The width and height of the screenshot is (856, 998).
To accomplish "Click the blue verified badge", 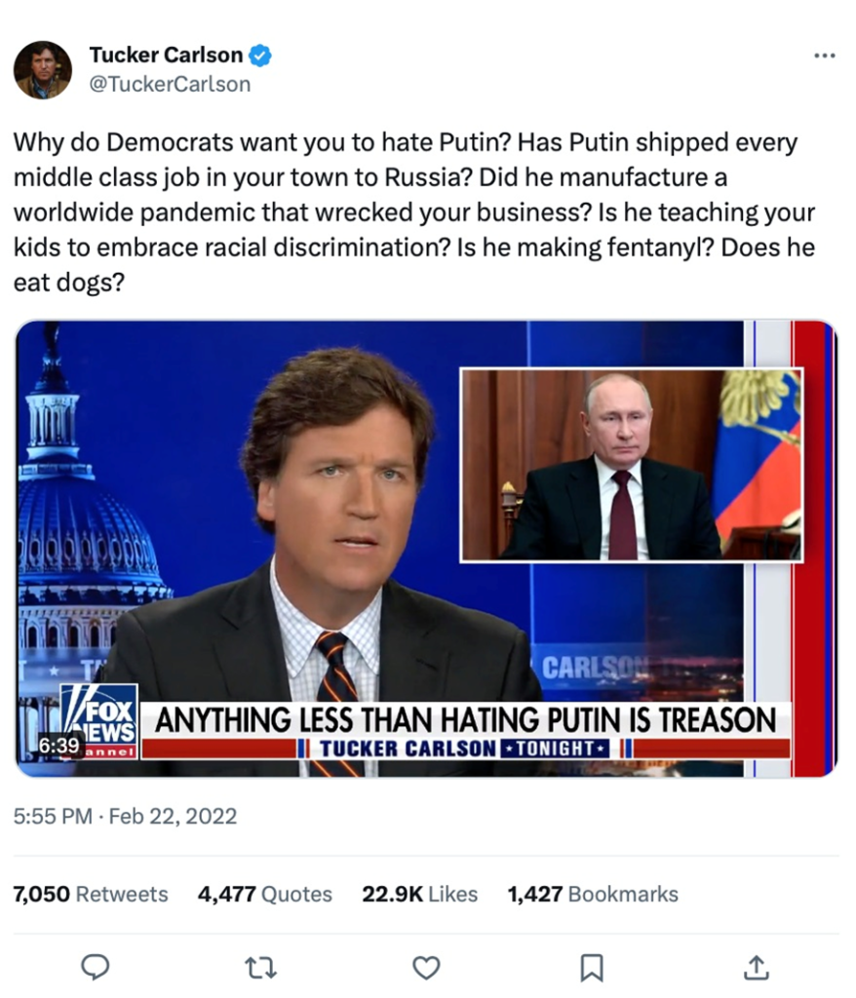I will click(x=260, y=56).
